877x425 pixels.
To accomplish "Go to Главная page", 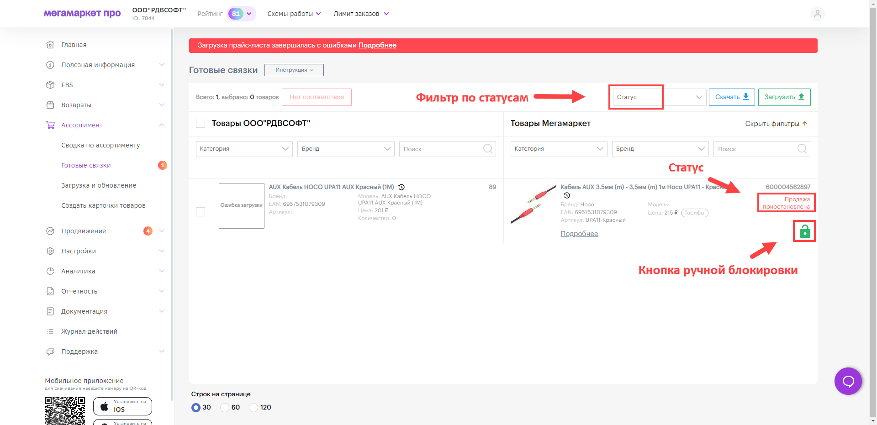I will coord(74,45).
